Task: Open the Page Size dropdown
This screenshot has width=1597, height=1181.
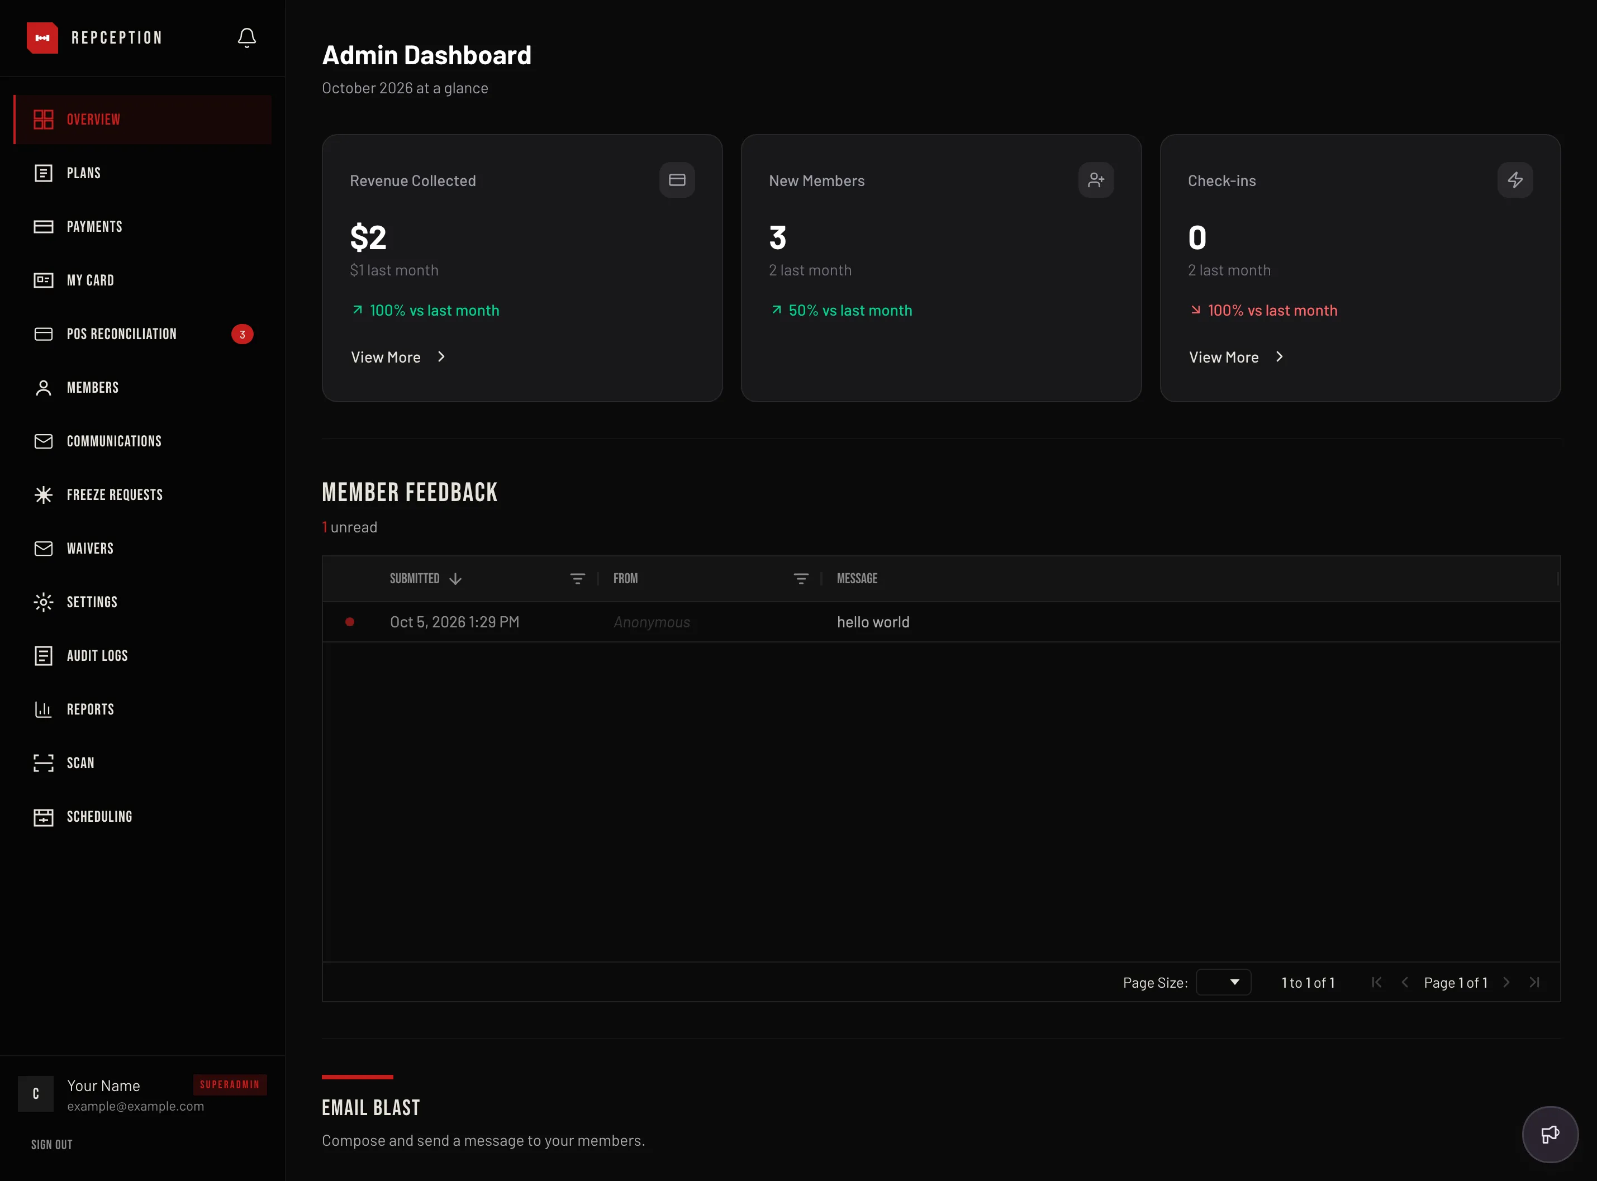Action: [1223, 982]
